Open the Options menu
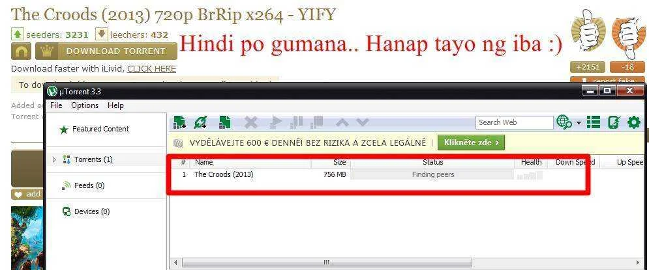649x270 pixels. click(x=85, y=105)
